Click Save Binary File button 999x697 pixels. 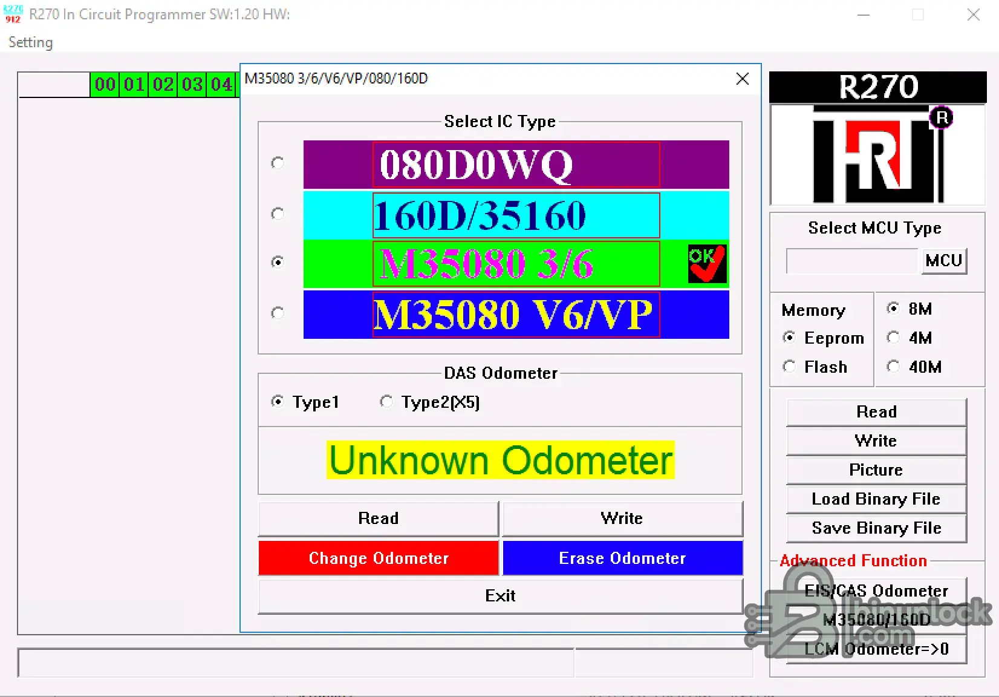(876, 528)
